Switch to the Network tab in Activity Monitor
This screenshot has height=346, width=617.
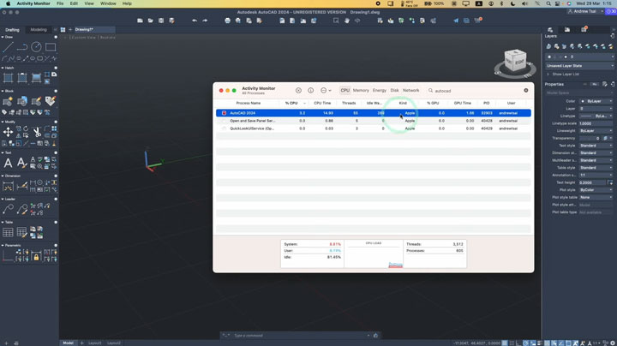(x=410, y=91)
